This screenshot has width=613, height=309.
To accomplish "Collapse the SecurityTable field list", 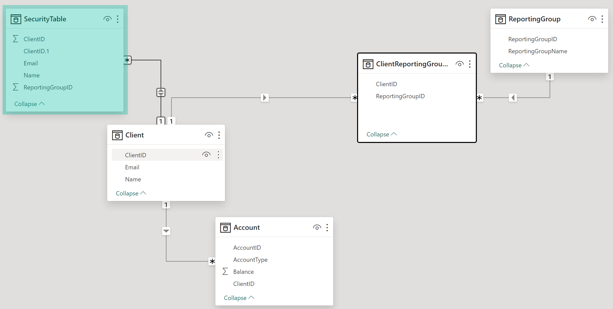I will click(x=29, y=104).
